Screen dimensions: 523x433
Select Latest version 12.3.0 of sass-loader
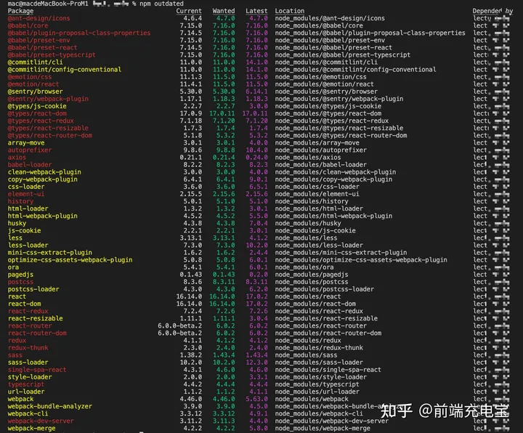256,363
